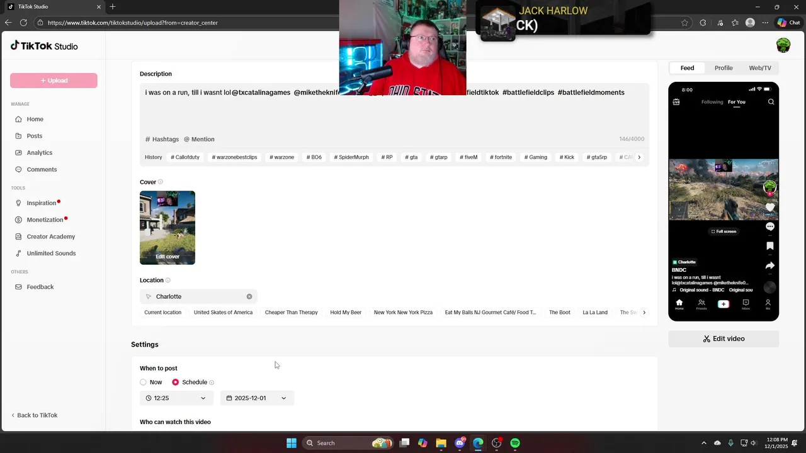Choose La La Land location suggestion

tap(595, 313)
